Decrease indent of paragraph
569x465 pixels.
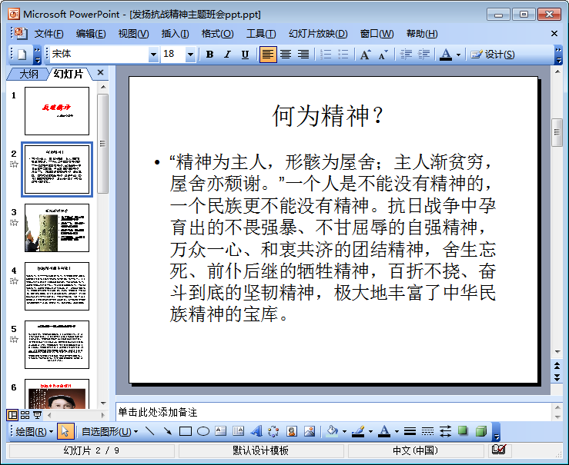coord(406,55)
